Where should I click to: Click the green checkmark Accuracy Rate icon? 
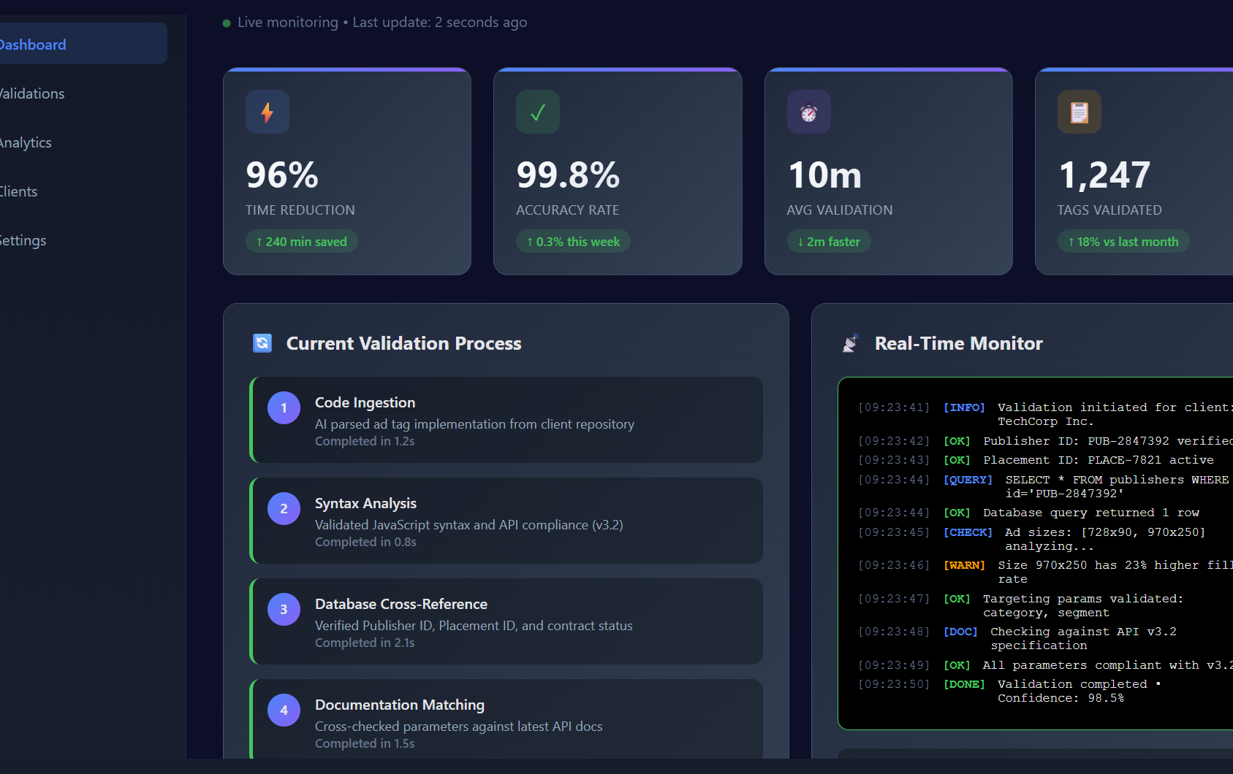538,112
